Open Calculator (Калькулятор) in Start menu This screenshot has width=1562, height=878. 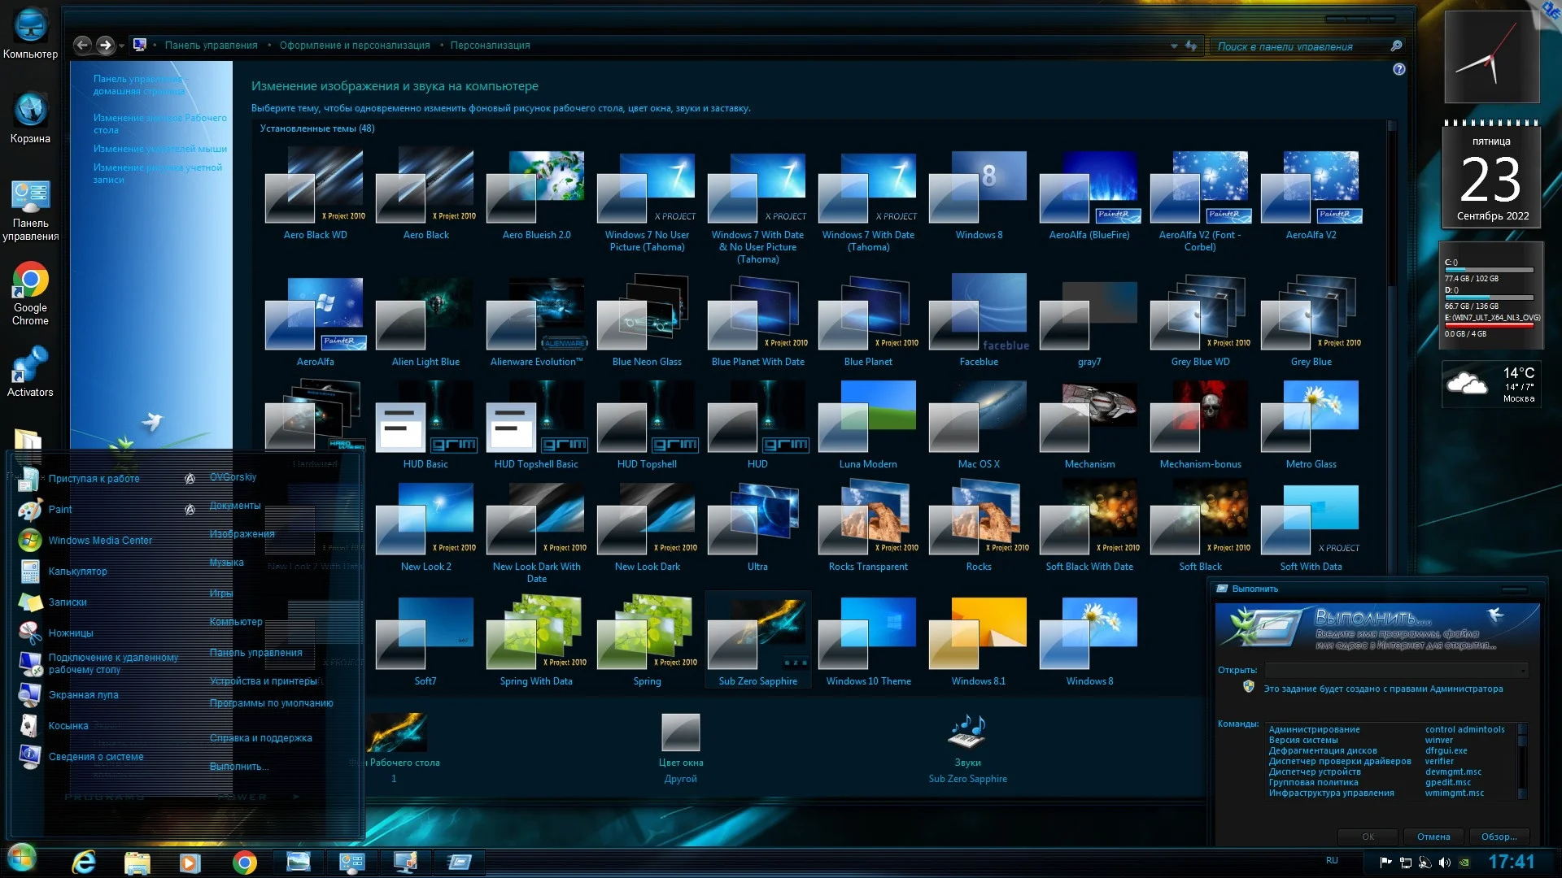tap(77, 572)
